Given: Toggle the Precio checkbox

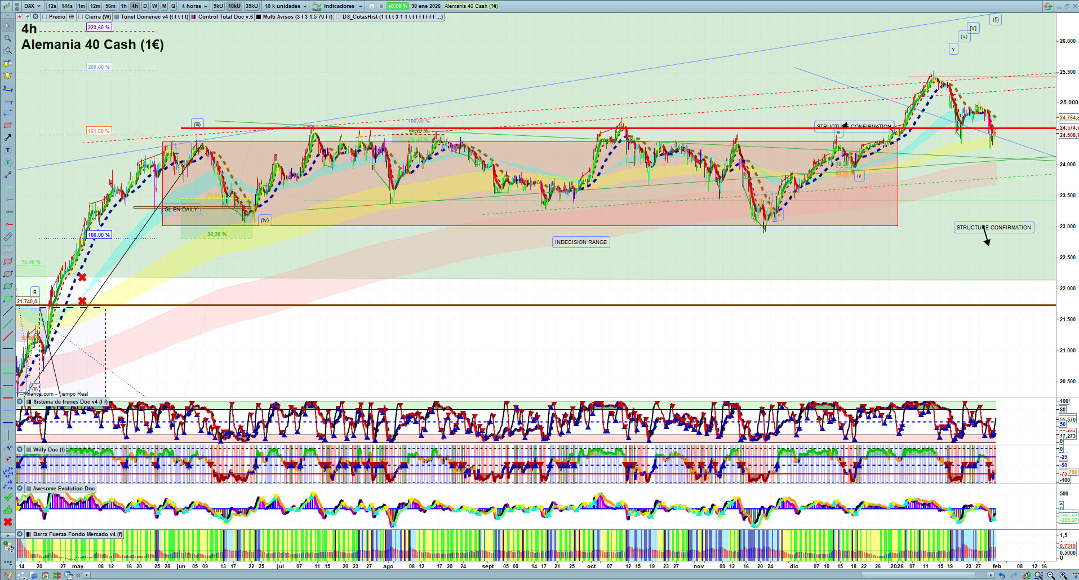Looking at the screenshot, I should tap(45, 17).
